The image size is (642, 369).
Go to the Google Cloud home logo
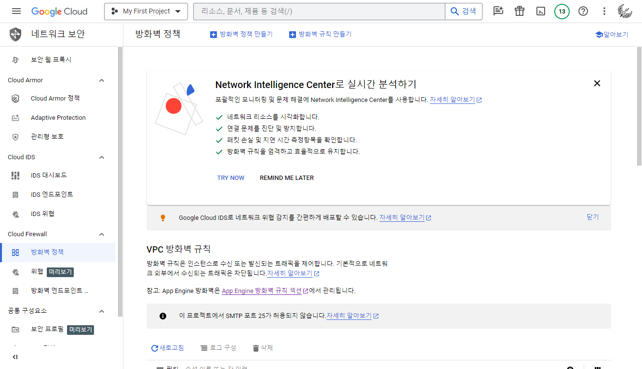[59, 11]
